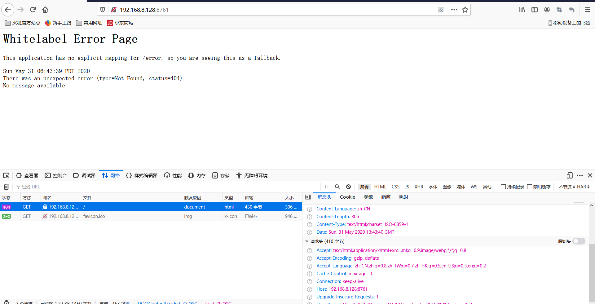Enable 持续记录 persist logs checkbox
The image size is (595, 304).
[x=503, y=187]
